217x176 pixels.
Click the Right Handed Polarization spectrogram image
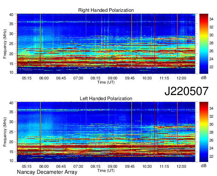click(x=106, y=44)
